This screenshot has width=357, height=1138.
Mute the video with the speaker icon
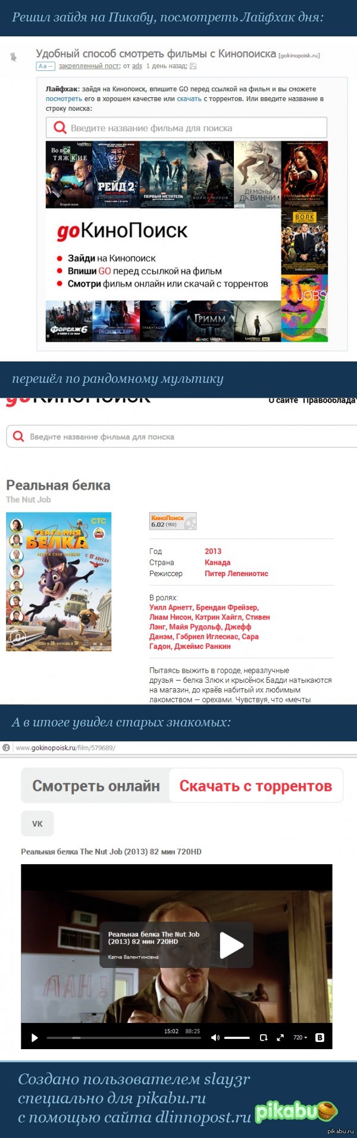point(215,1038)
